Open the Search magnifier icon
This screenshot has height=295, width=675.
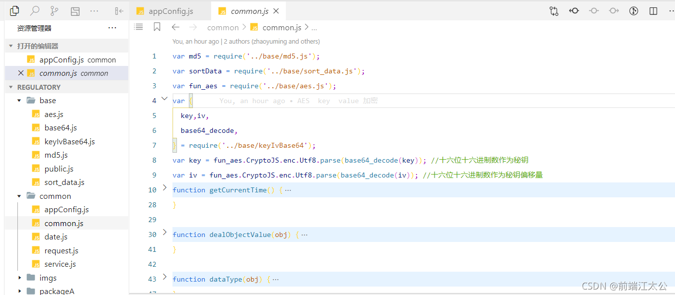click(35, 10)
